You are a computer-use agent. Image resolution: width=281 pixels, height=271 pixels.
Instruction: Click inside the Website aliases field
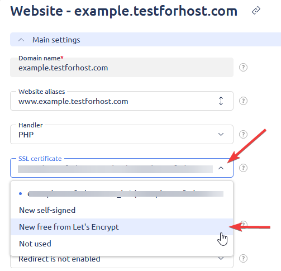(122, 101)
